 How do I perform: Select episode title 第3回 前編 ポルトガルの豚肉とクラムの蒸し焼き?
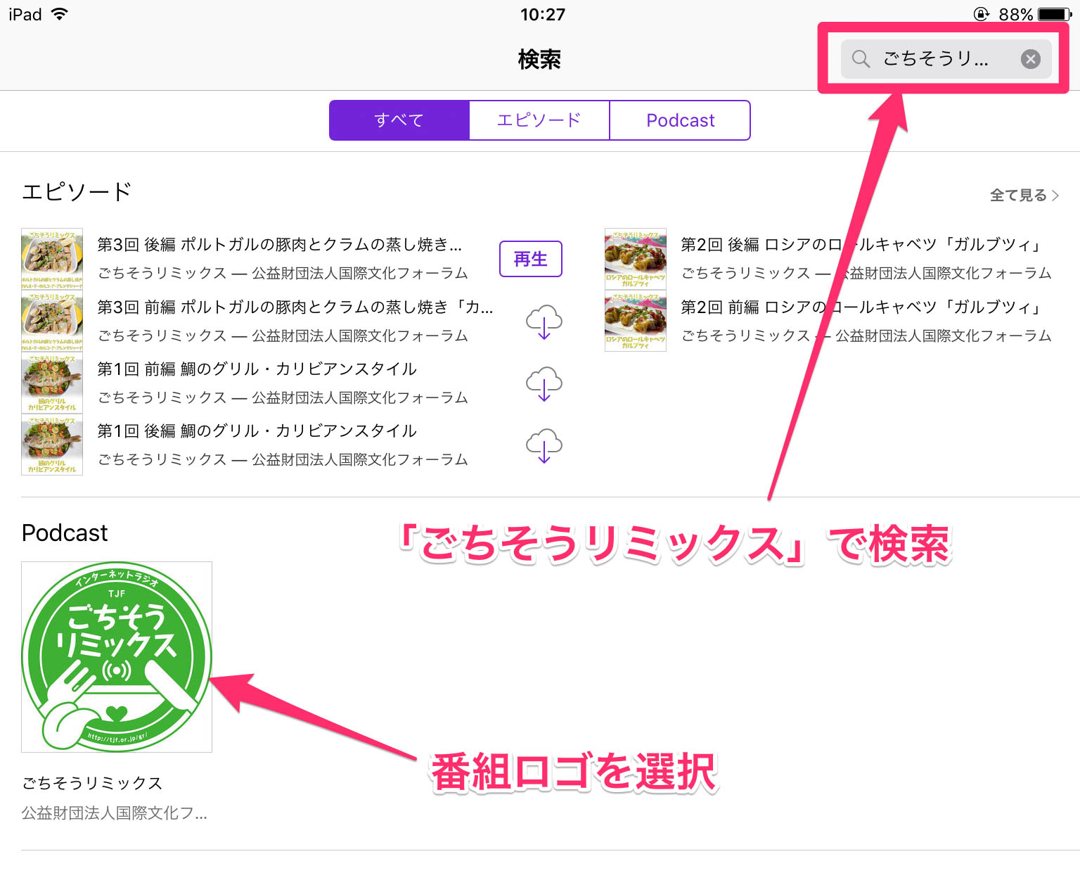point(295,307)
